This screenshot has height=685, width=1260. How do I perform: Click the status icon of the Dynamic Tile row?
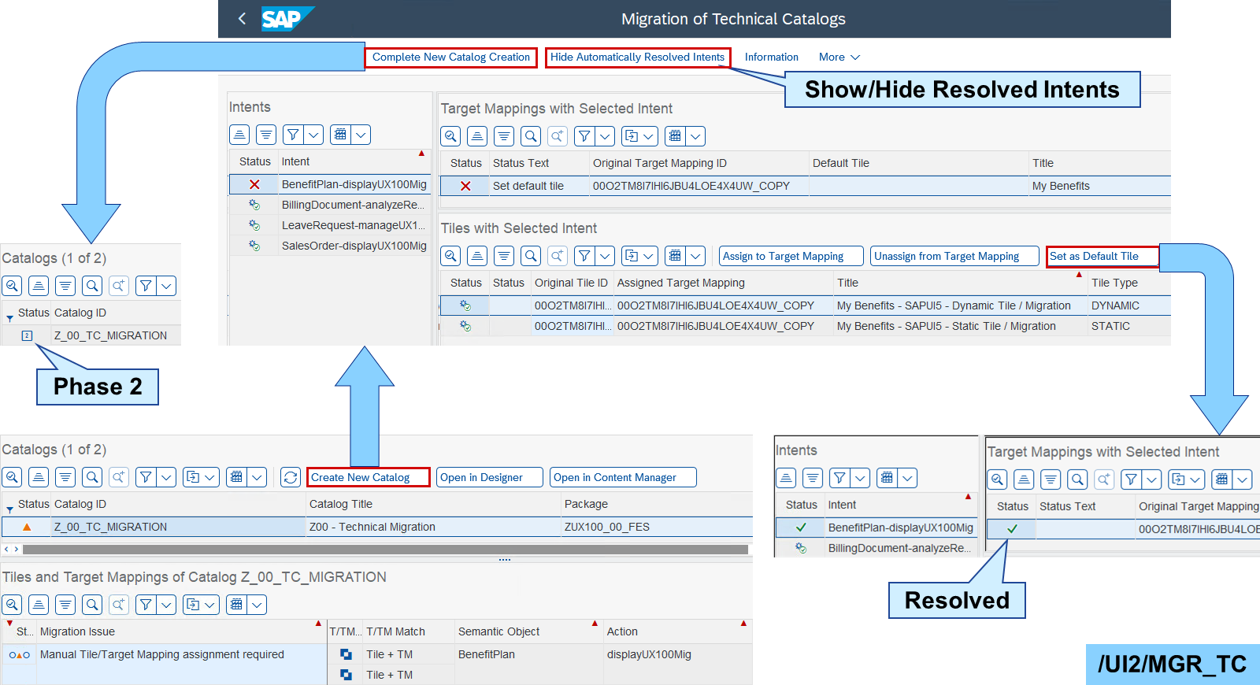(465, 305)
